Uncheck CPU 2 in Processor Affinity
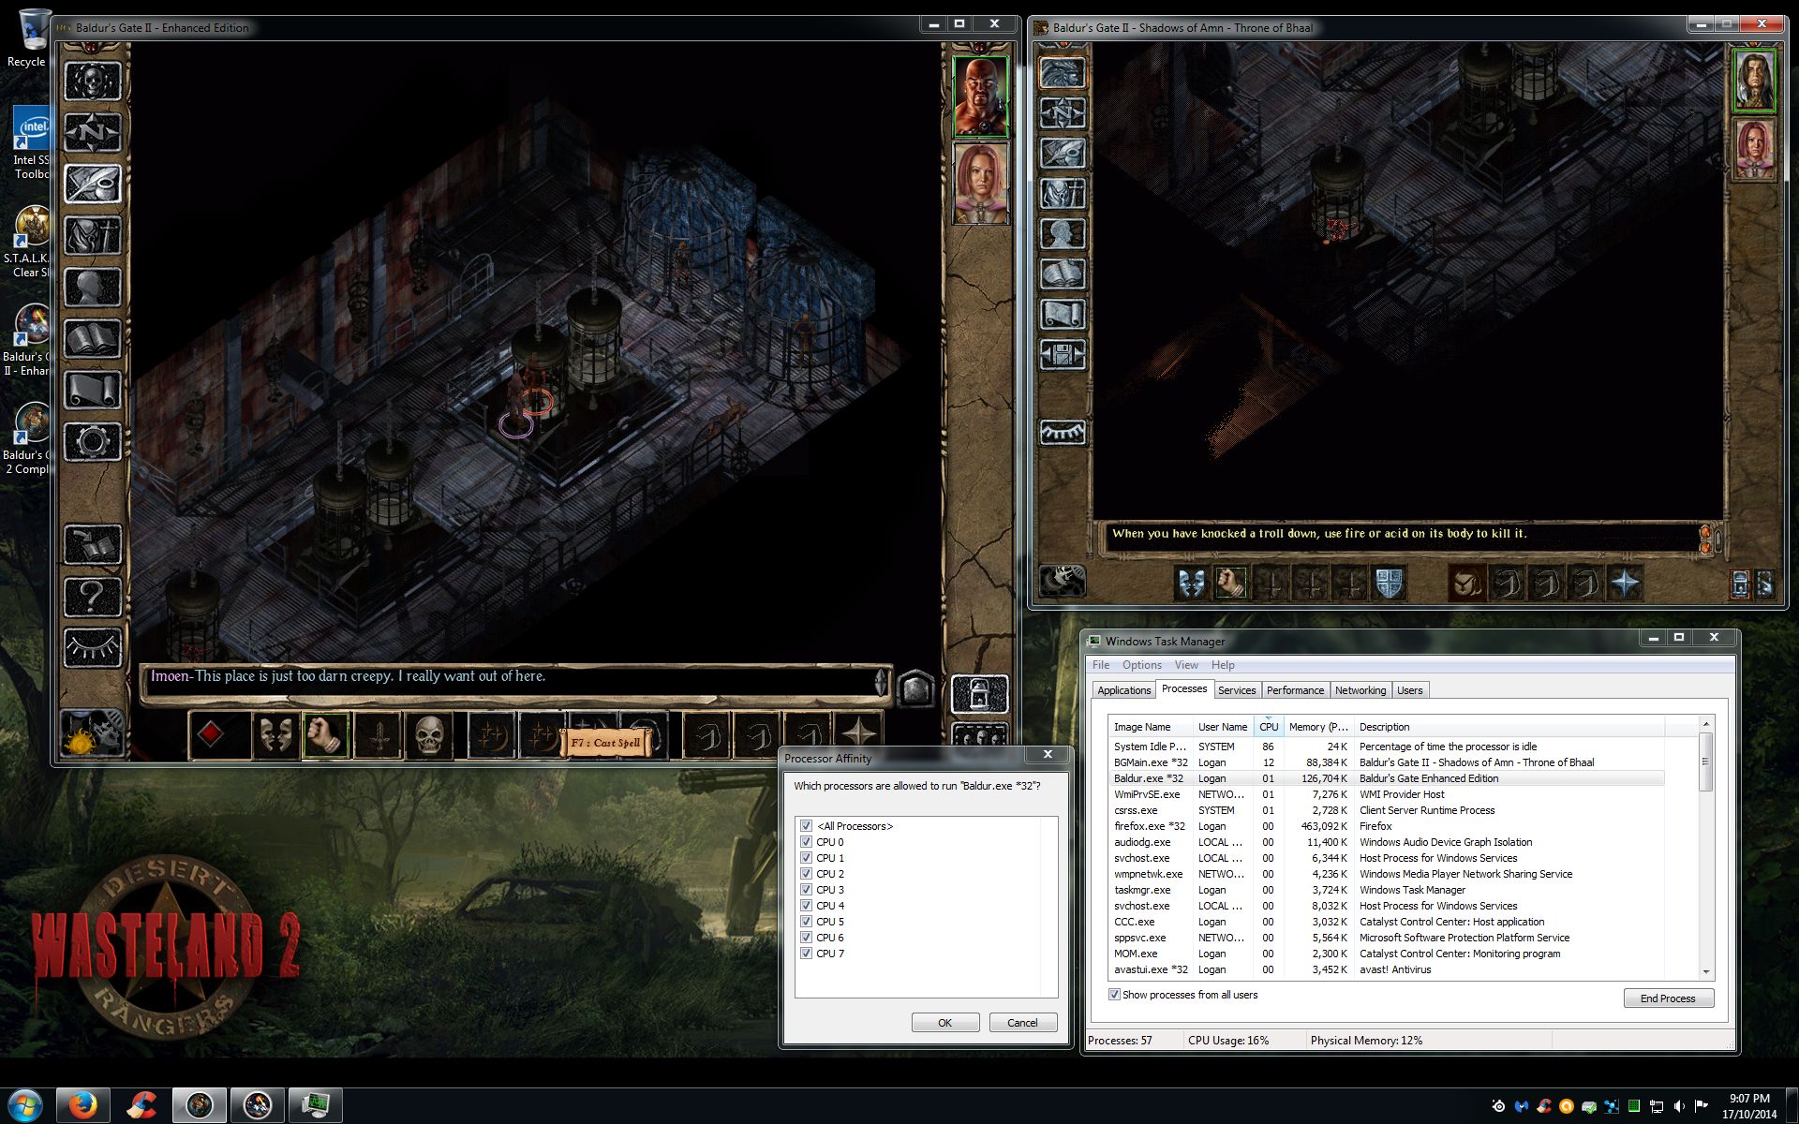 pos(806,874)
